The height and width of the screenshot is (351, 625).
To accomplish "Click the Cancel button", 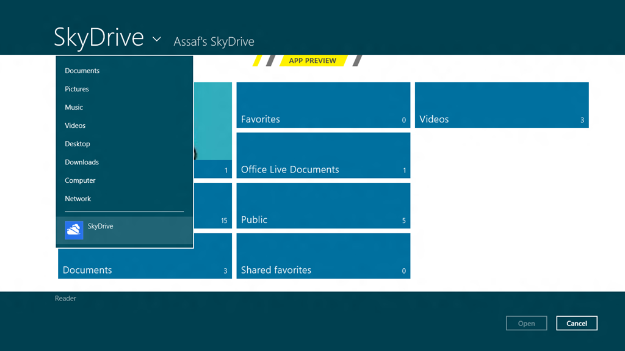I will pyautogui.click(x=577, y=323).
